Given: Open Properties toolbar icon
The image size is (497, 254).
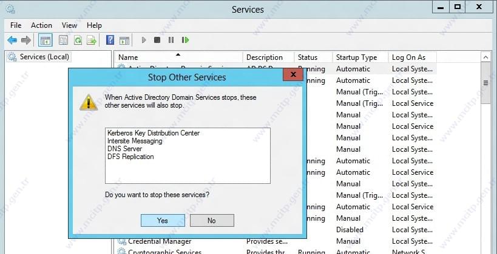Looking at the screenshot, I should [63, 40].
